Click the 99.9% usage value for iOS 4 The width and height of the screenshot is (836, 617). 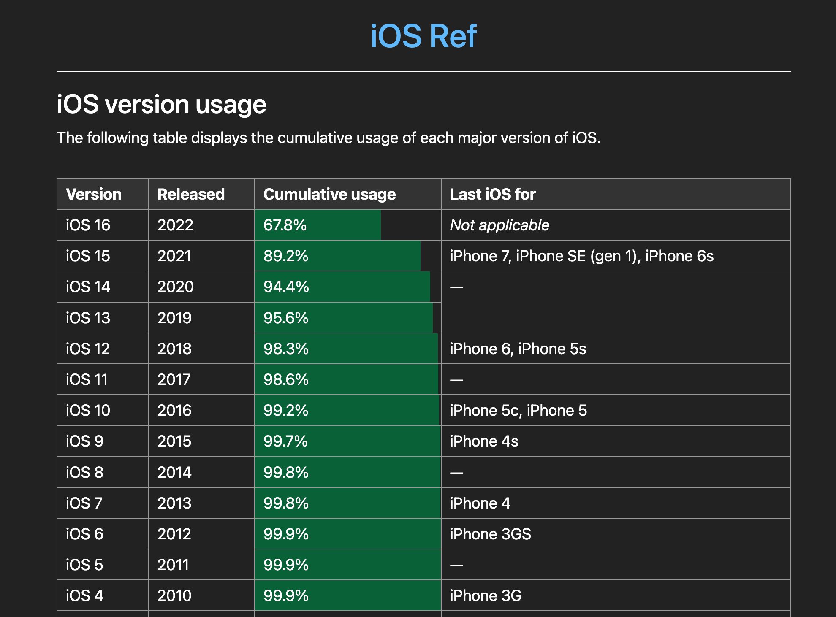pyautogui.click(x=286, y=595)
